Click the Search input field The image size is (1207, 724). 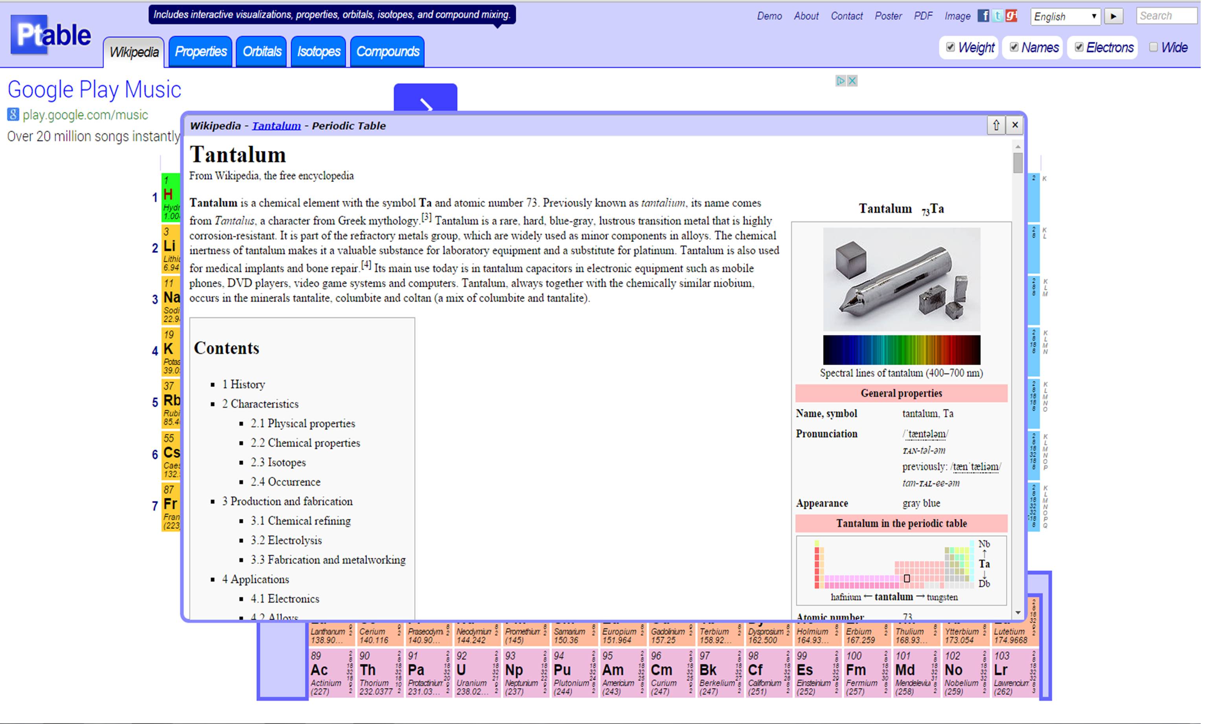1166,16
